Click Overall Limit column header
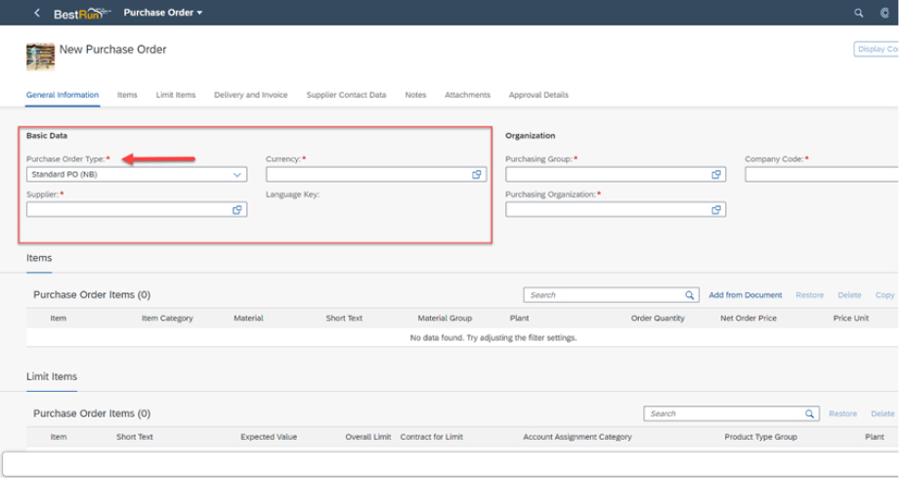Viewport: 899px width, 478px height. tap(368, 437)
